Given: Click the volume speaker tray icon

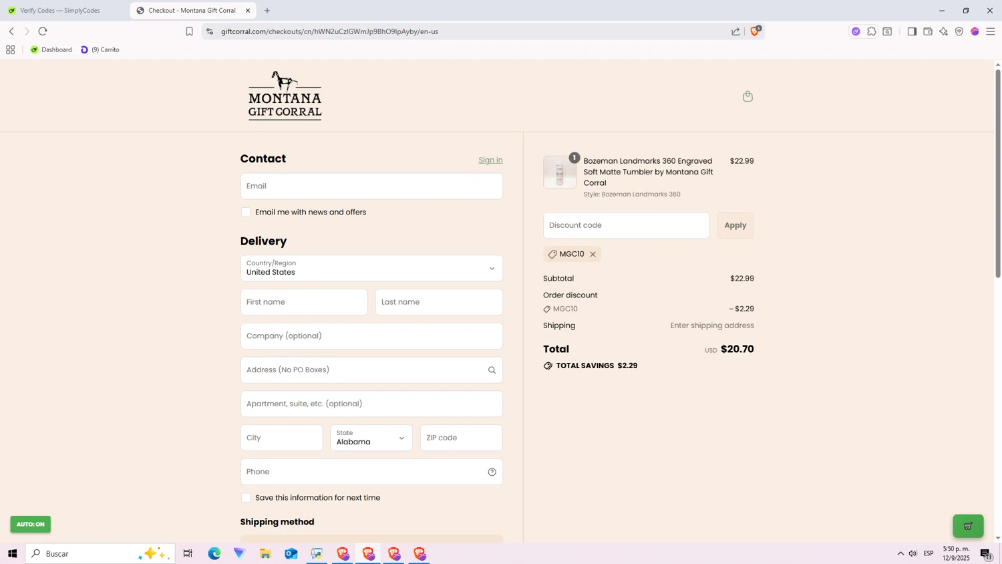Looking at the screenshot, I should tap(912, 553).
